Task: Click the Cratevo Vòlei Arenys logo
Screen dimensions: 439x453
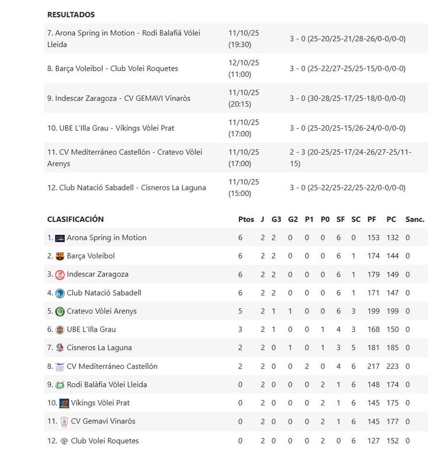Action: coord(60,312)
